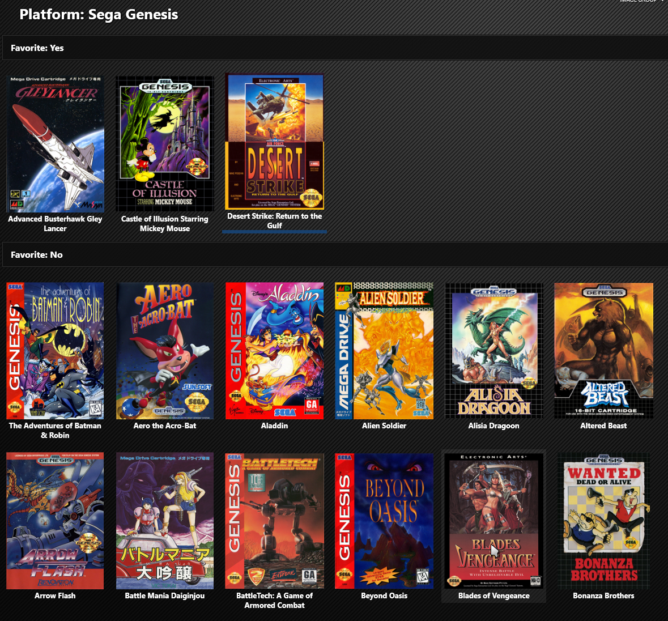Image resolution: width=668 pixels, height=621 pixels.
Task: Select the Advanced Busterhawk Gley Lancer cover
Action: [55, 143]
